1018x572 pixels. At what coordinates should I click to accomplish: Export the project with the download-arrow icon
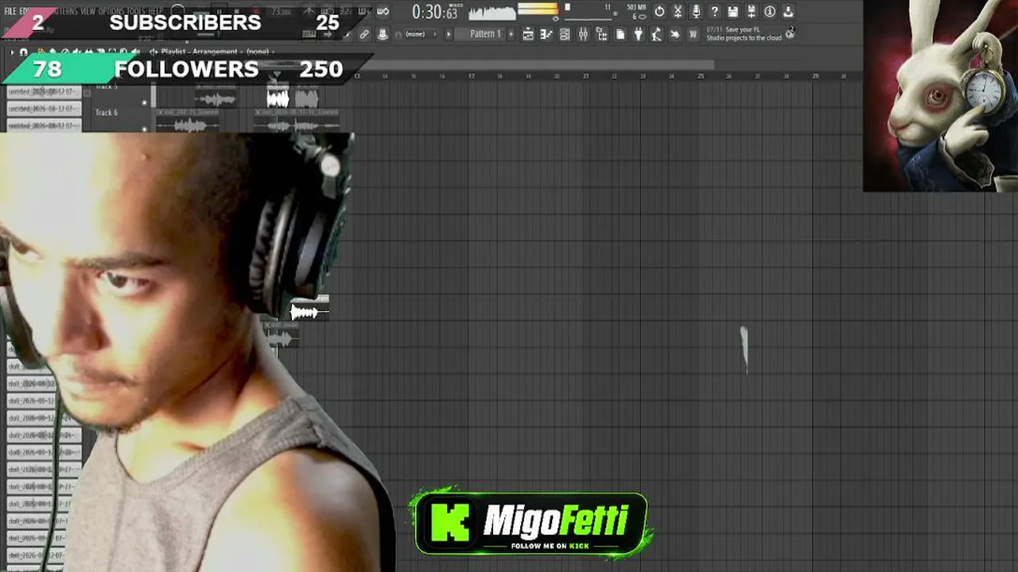[x=787, y=11]
